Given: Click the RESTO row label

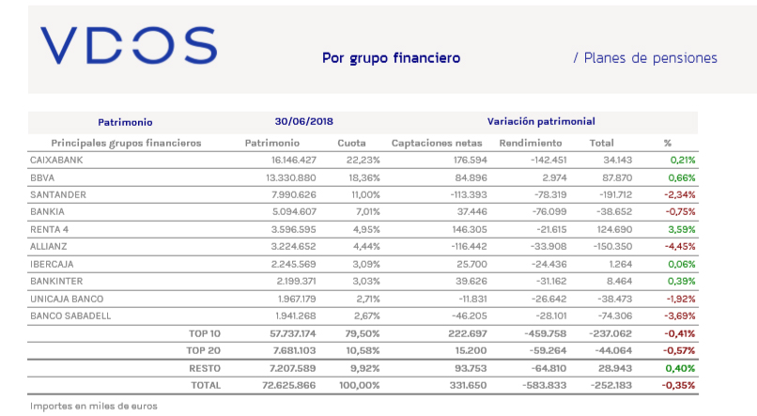Looking at the screenshot, I should point(205,368).
